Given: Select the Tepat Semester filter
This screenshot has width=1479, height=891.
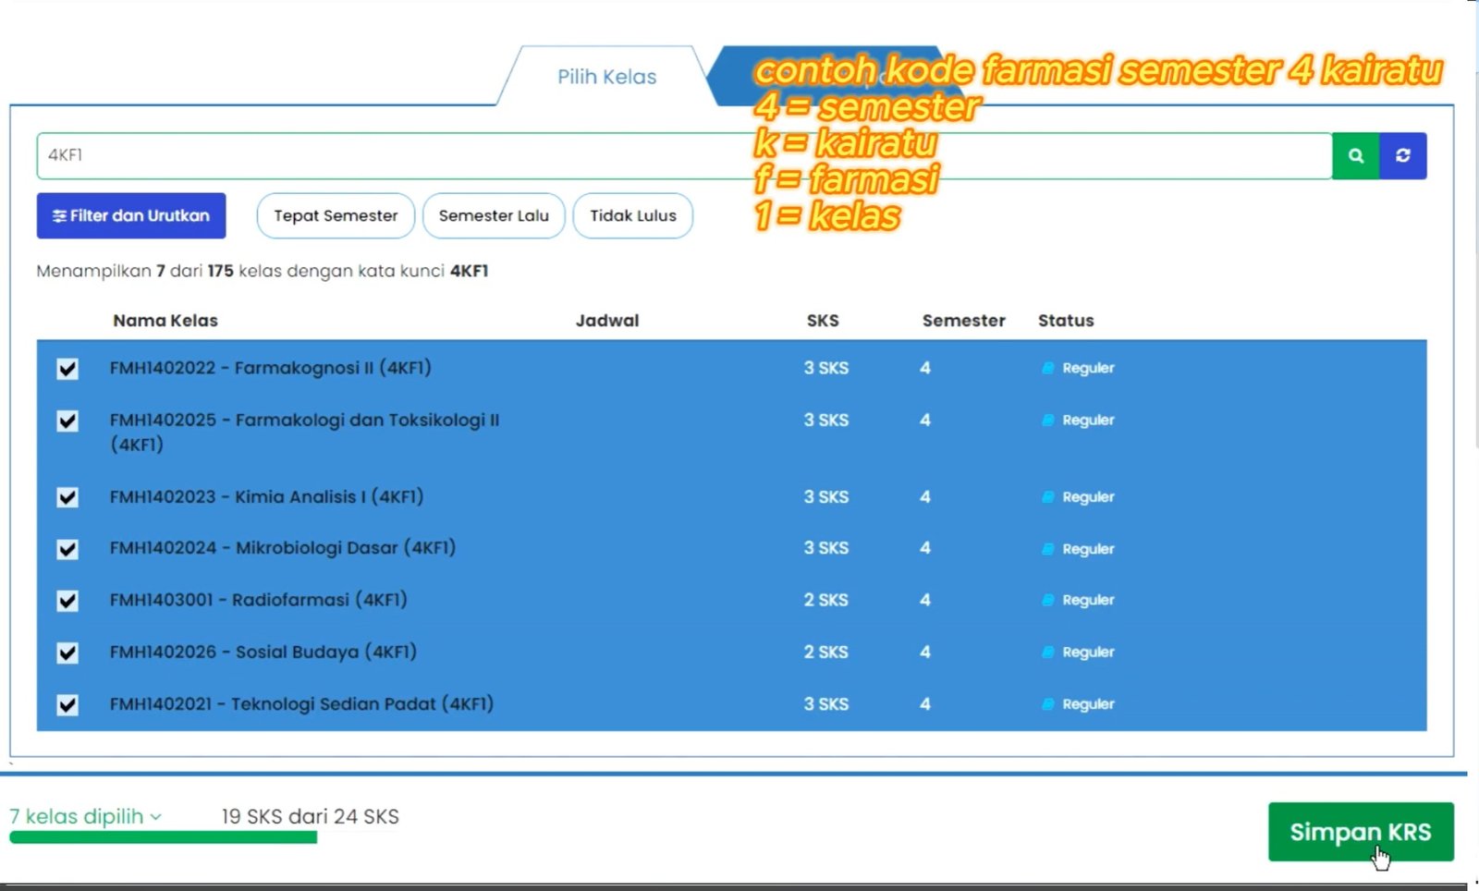Looking at the screenshot, I should tap(336, 215).
